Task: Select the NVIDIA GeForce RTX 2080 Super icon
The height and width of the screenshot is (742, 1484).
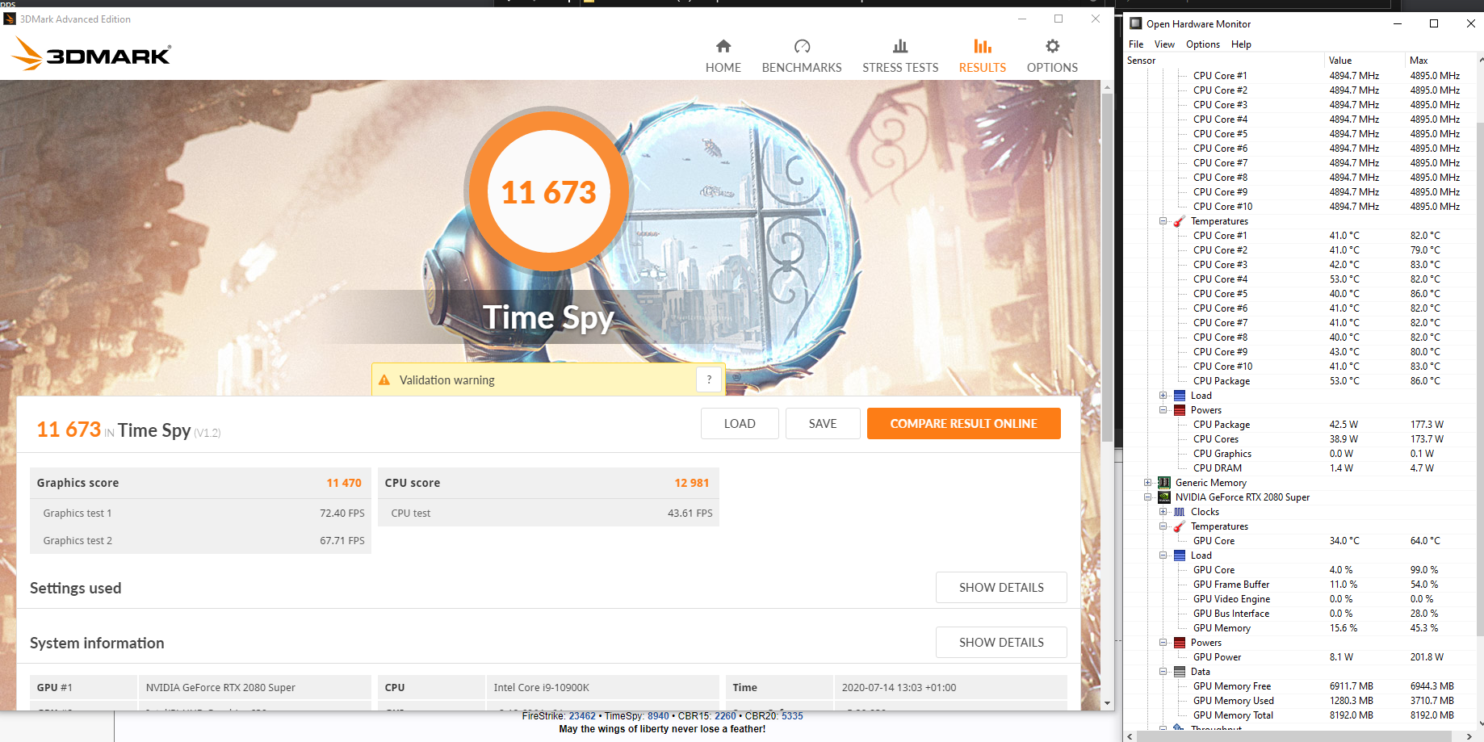Action: click(1164, 497)
